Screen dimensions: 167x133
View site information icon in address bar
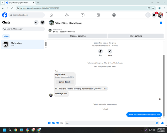(18, 8)
